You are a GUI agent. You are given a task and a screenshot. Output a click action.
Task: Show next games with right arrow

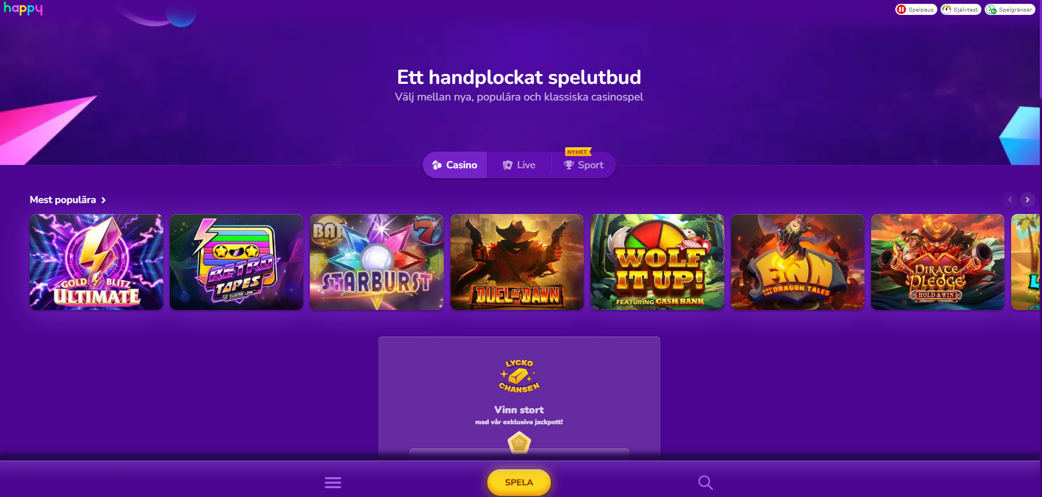pos(1027,200)
